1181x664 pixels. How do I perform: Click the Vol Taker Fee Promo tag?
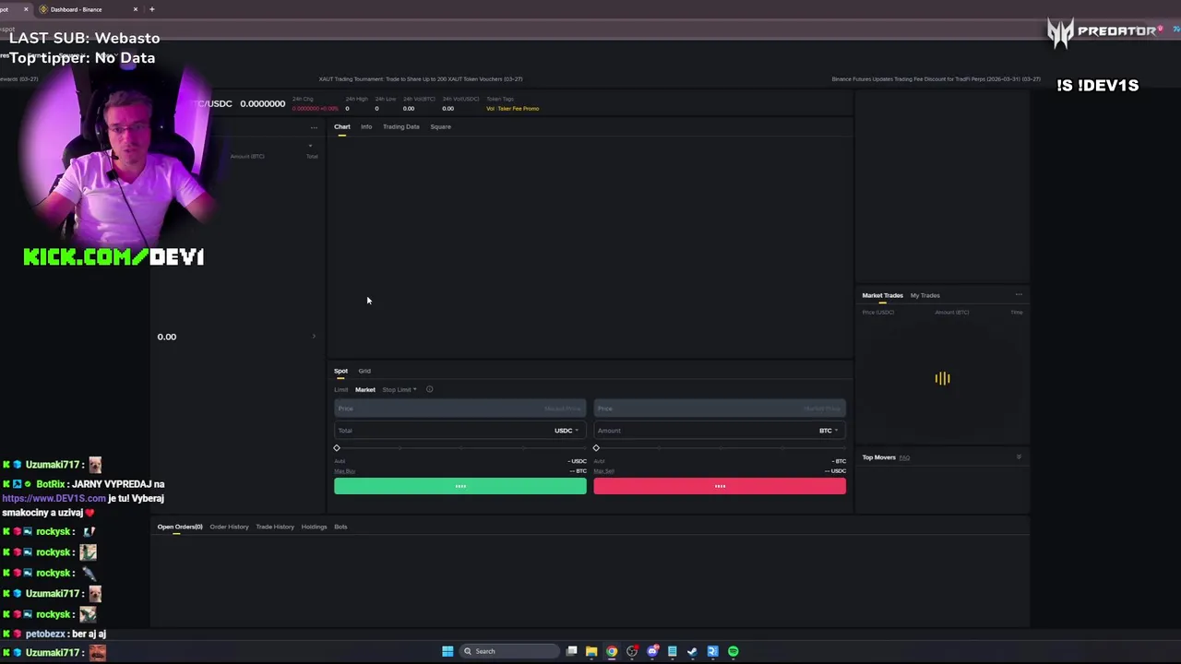pos(513,109)
